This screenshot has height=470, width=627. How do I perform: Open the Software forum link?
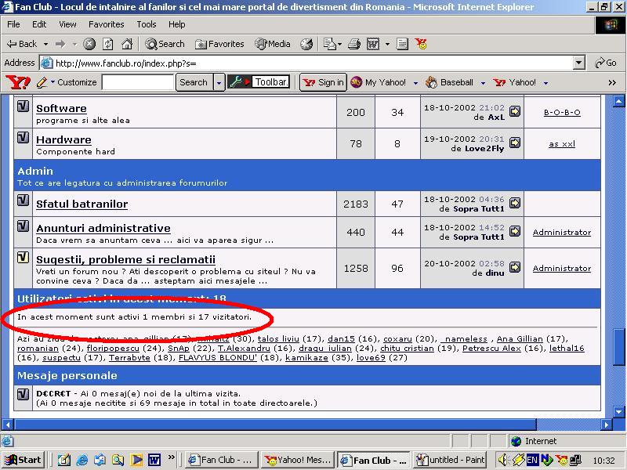(x=61, y=108)
